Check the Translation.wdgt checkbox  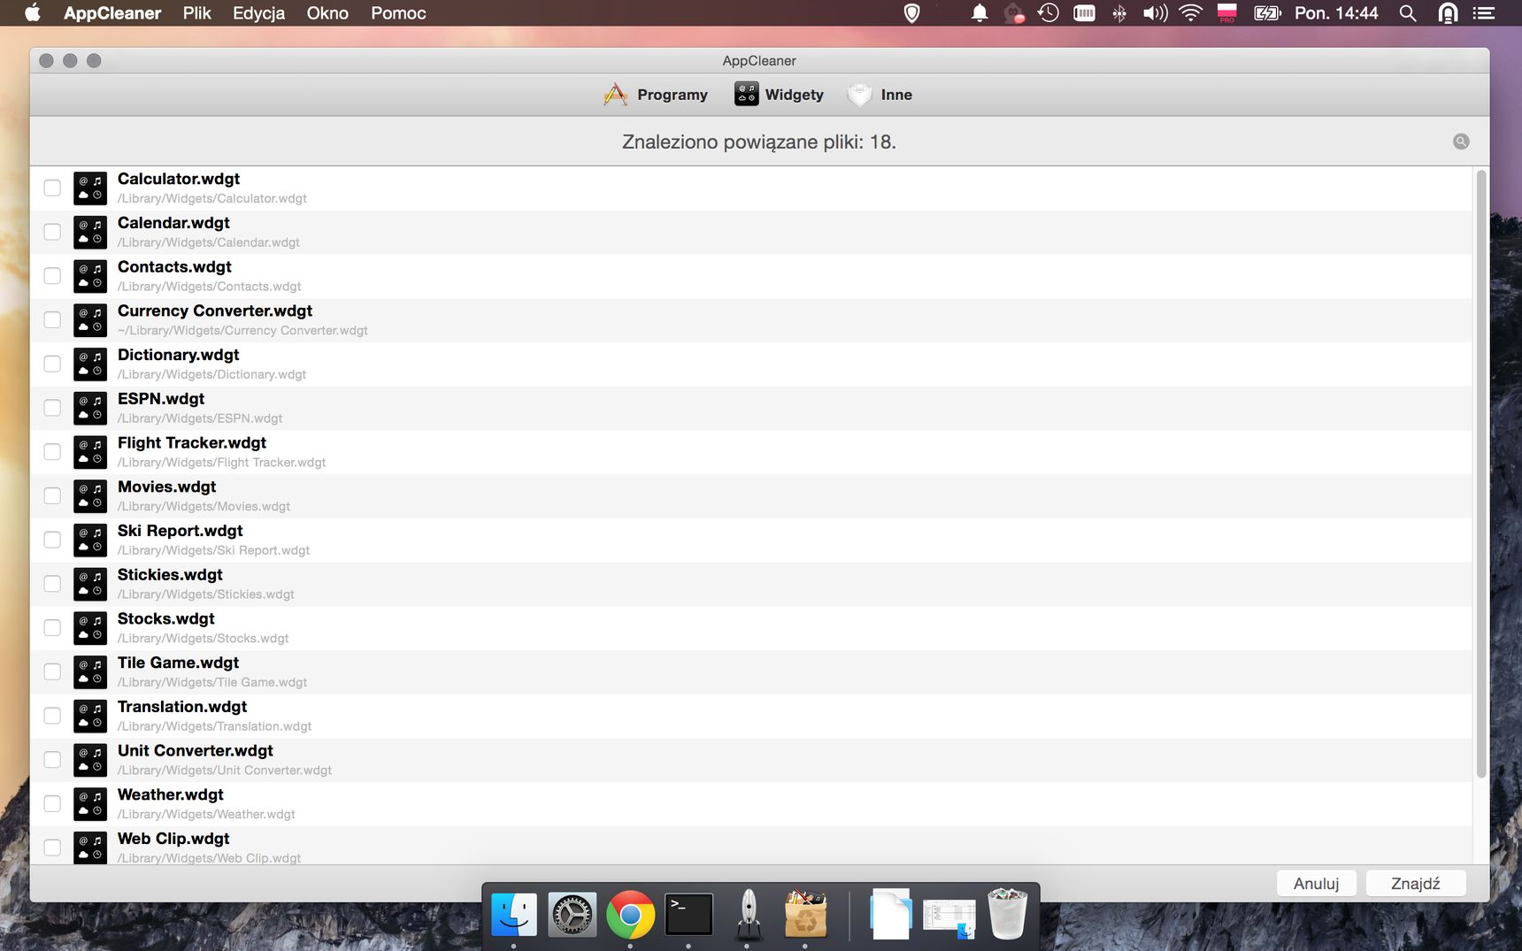click(x=52, y=716)
